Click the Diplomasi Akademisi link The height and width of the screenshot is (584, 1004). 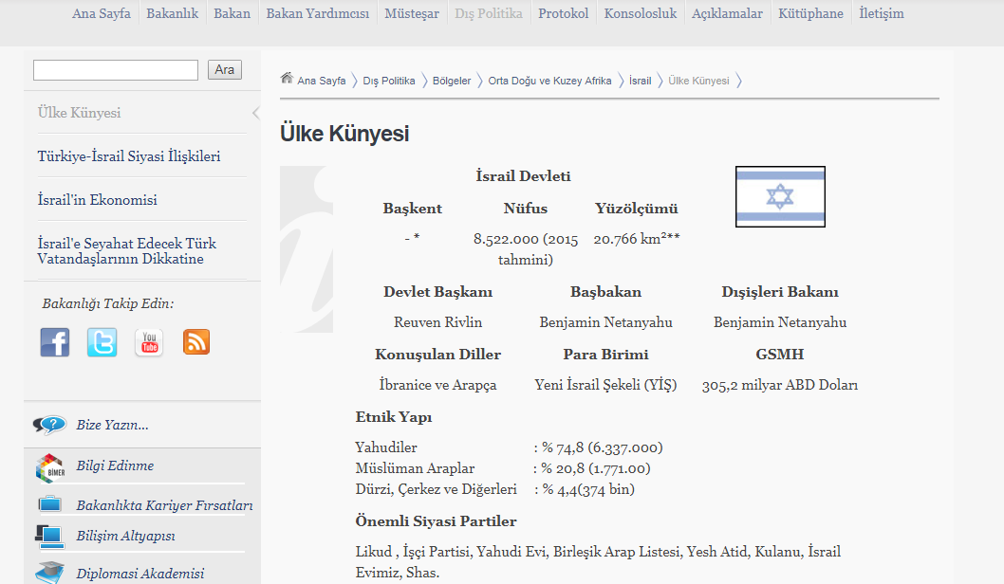click(139, 574)
